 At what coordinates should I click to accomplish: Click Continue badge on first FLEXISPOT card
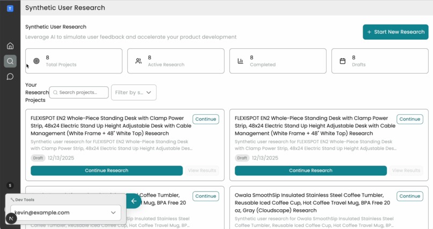(x=206, y=119)
